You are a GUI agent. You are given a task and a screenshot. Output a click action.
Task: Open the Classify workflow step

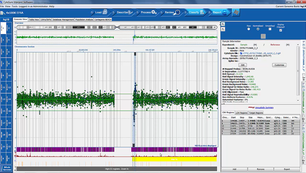click(196, 12)
